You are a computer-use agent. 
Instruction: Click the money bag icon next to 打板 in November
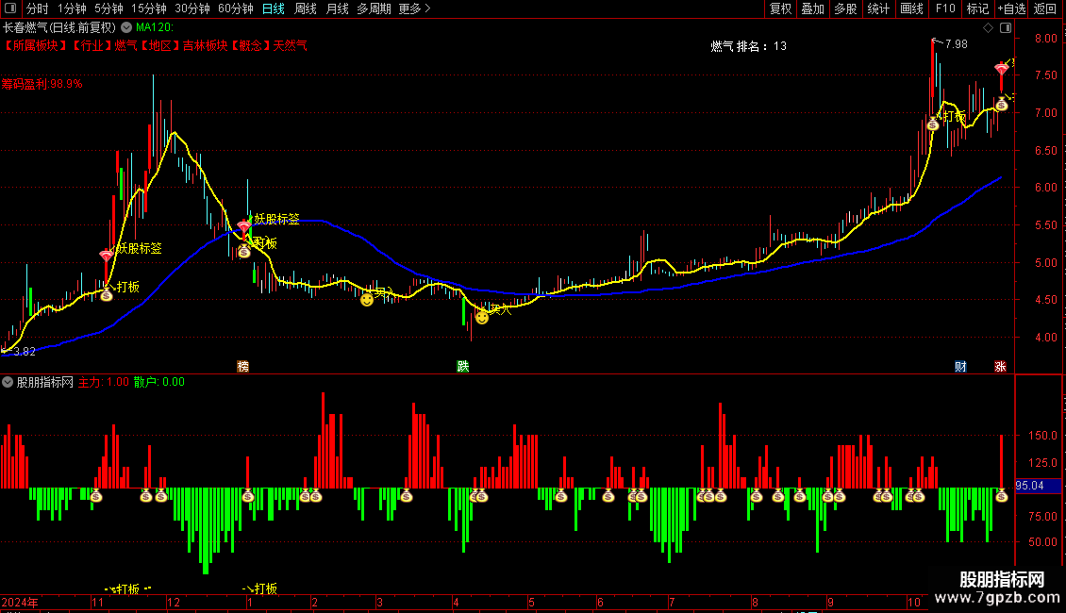coord(106,294)
